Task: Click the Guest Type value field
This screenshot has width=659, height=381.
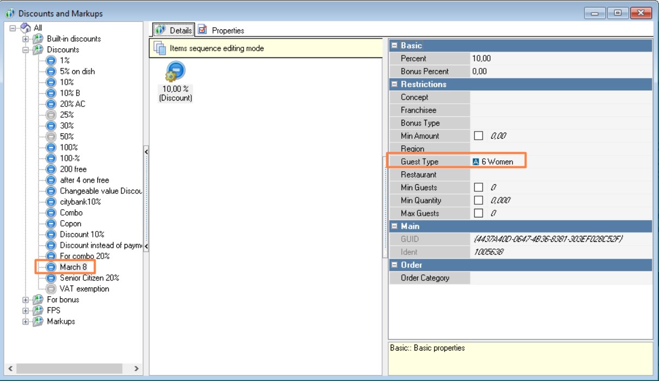Action: coord(560,161)
